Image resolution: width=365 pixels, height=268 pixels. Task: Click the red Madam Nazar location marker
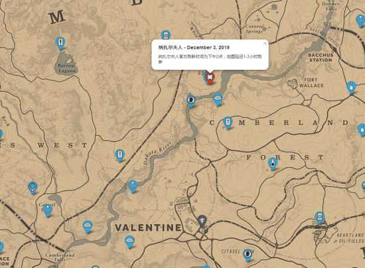pyautogui.click(x=210, y=78)
